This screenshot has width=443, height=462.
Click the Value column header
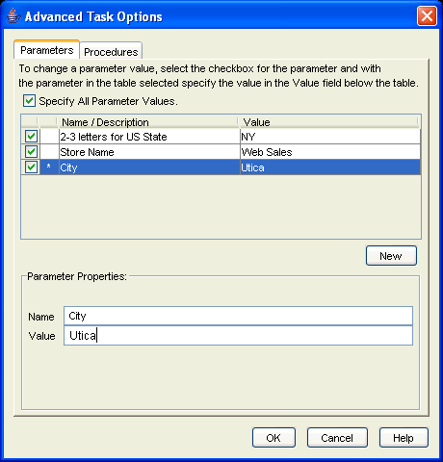(328, 122)
